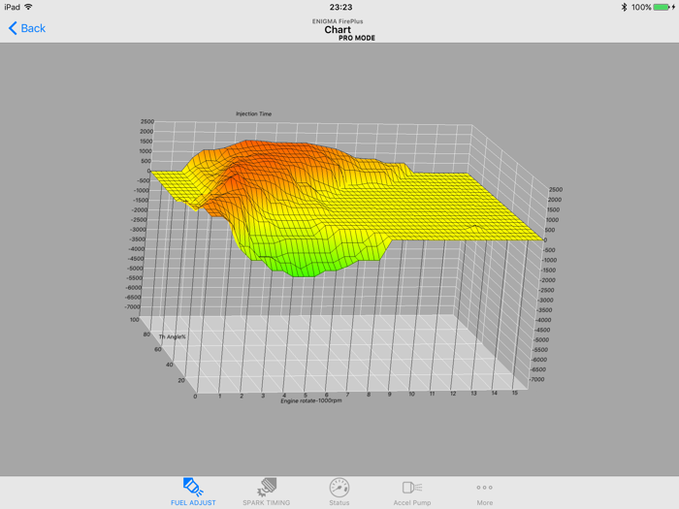
Task: Tap the PRO MODE label
Action: click(x=357, y=39)
